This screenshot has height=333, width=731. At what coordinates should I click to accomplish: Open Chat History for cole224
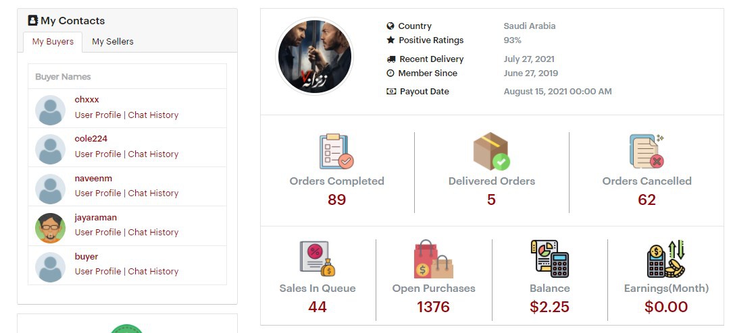pos(153,154)
